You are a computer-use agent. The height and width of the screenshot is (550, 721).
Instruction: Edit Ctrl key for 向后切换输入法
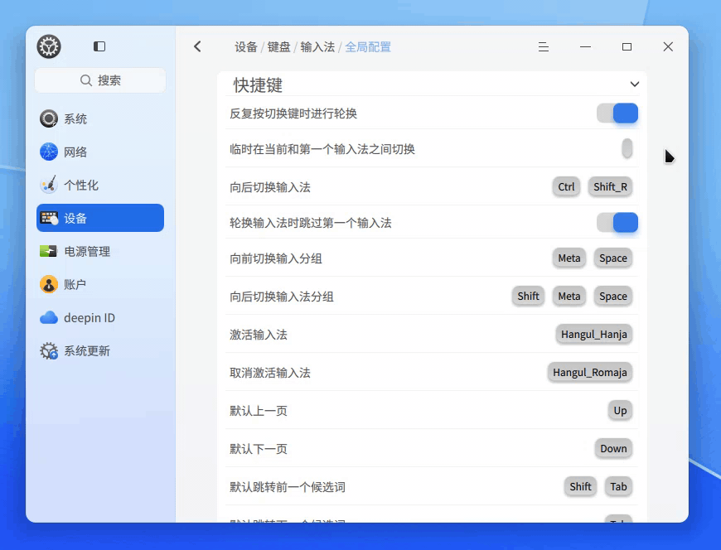(567, 186)
